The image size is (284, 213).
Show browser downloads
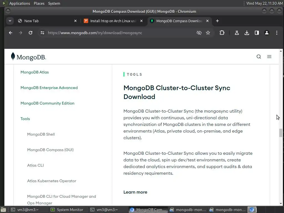click(x=247, y=33)
